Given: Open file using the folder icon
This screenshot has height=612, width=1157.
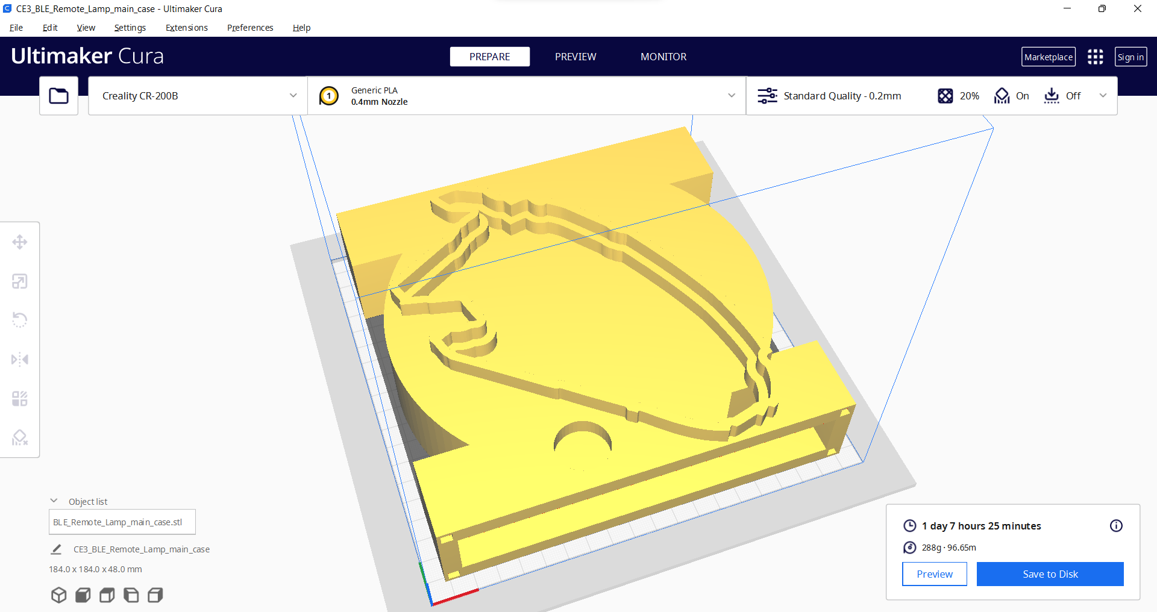Looking at the screenshot, I should click(58, 96).
